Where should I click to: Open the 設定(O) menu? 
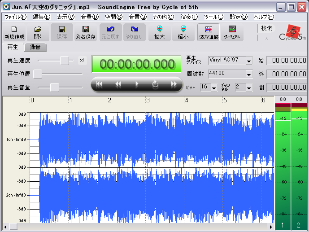[239, 17]
